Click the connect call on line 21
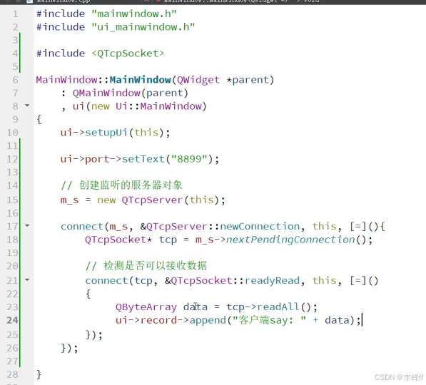 [x=106, y=280]
